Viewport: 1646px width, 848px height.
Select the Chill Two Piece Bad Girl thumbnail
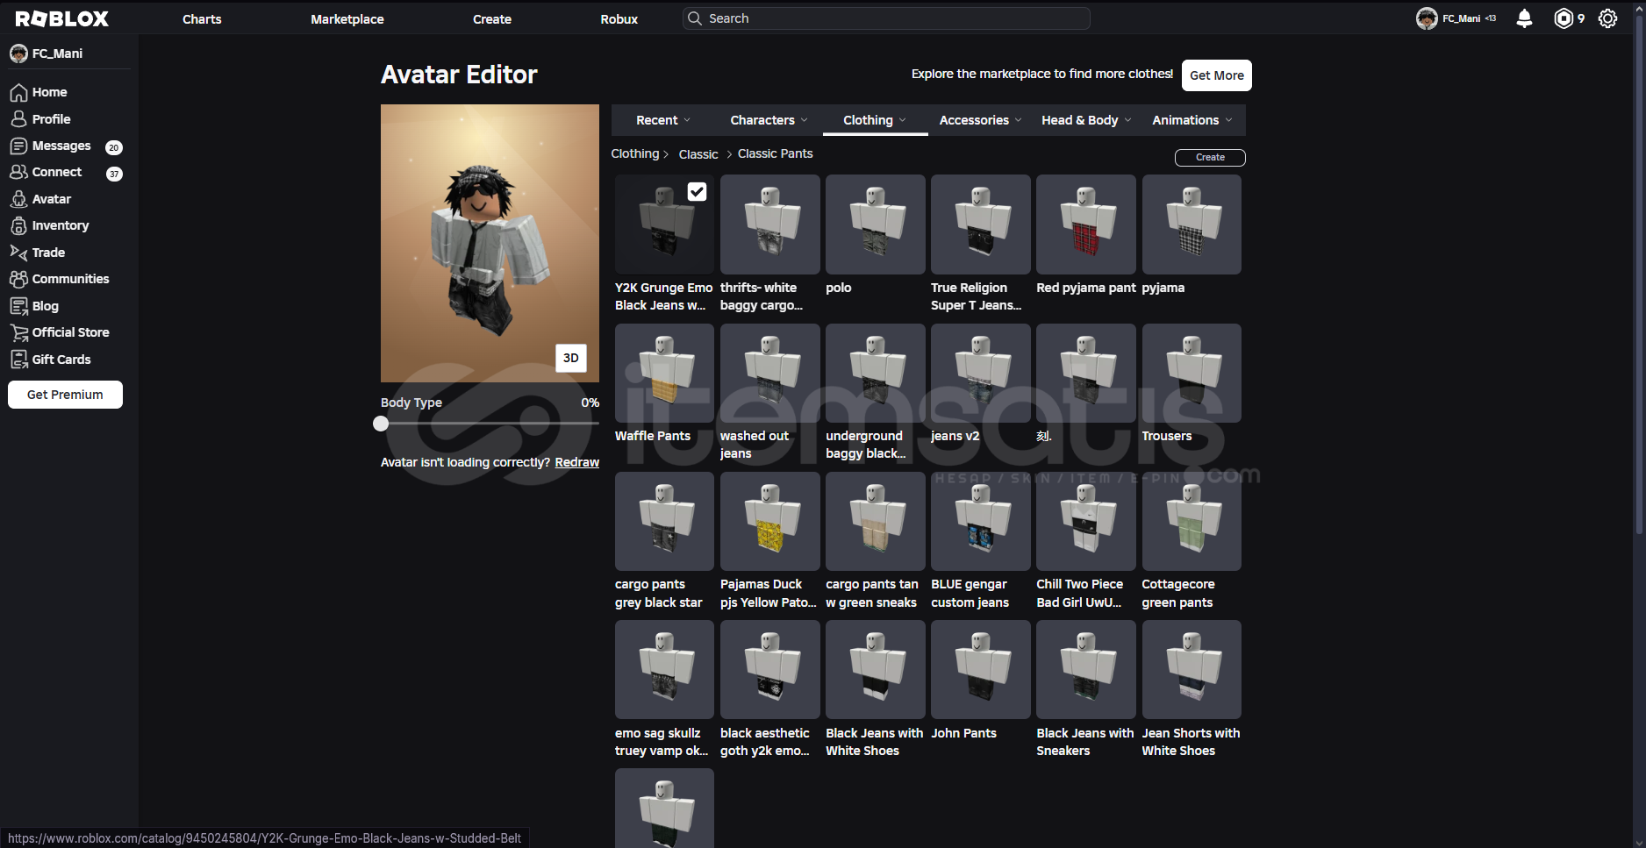point(1085,521)
